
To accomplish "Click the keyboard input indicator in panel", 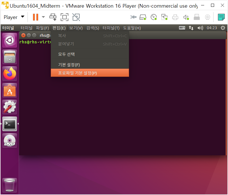I will [x=182, y=28].
